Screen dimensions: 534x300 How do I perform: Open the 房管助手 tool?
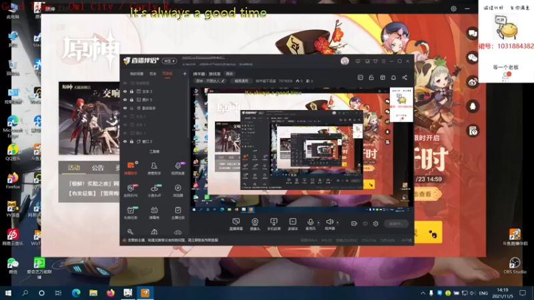click(154, 168)
